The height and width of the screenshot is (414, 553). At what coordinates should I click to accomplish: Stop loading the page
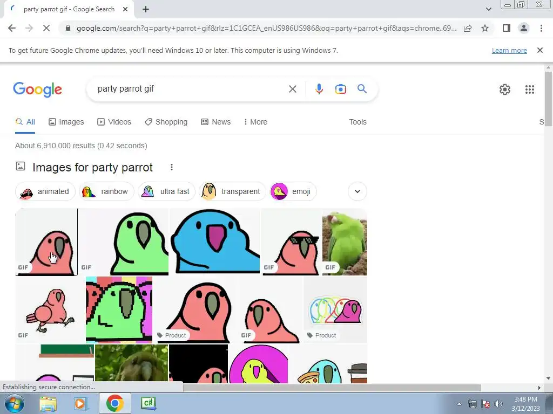tap(46, 28)
